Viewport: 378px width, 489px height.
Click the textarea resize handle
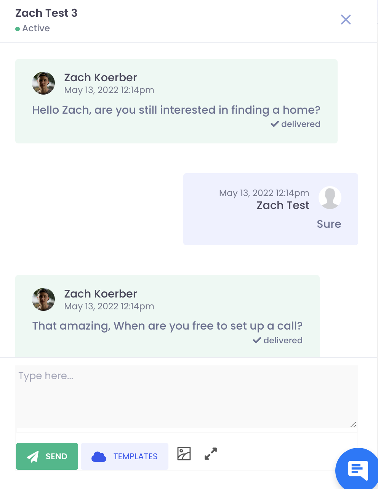point(353,425)
